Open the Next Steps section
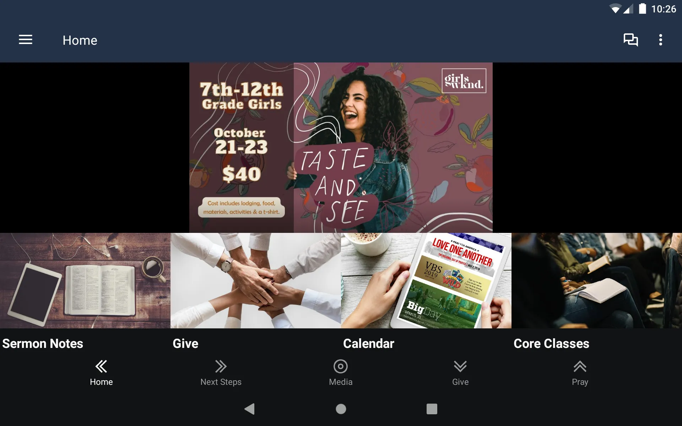This screenshot has width=682, height=426. 221,372
